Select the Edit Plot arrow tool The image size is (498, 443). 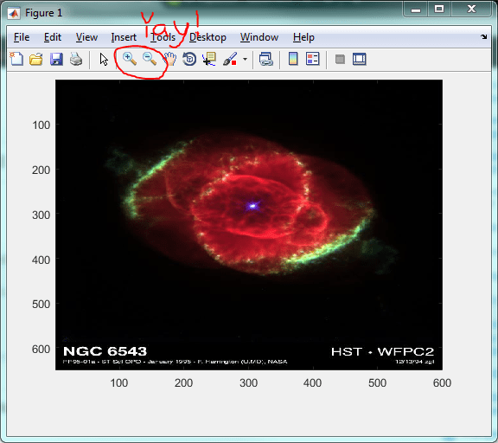(x=104, y=60)
